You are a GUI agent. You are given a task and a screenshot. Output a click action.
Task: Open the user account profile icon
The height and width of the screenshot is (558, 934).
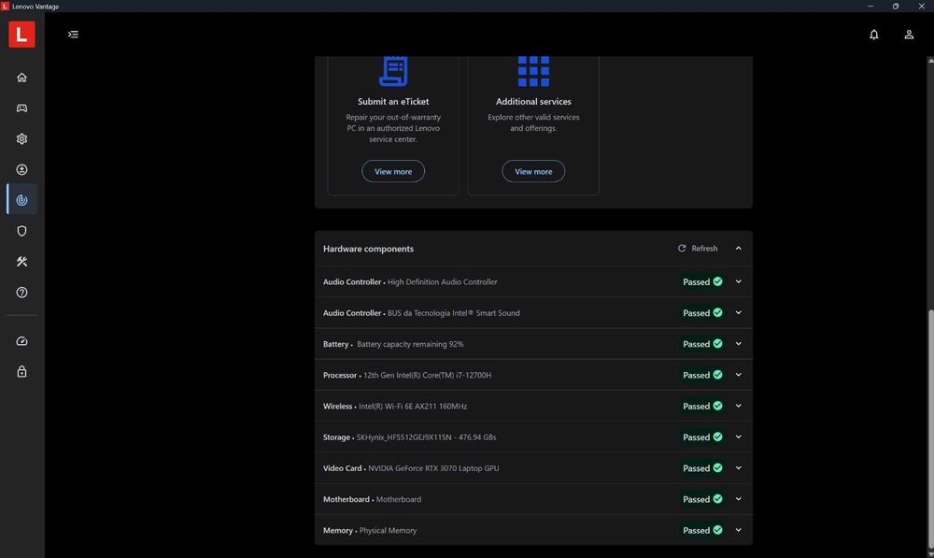pyautogui.click(x=909, y=35)
